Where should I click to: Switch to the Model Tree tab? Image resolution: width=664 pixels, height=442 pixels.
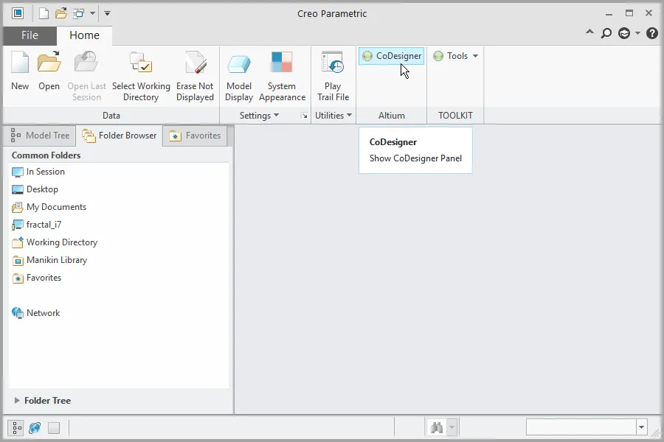tap(41, 136)
